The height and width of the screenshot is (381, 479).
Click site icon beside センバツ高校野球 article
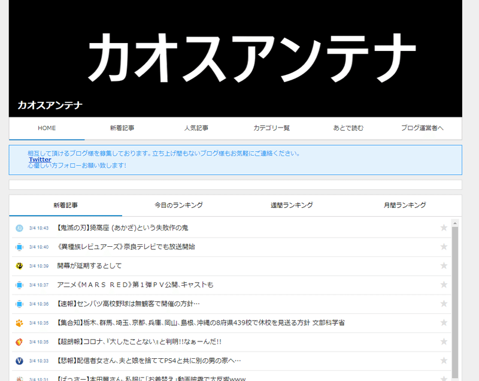[x=19, y=304]
